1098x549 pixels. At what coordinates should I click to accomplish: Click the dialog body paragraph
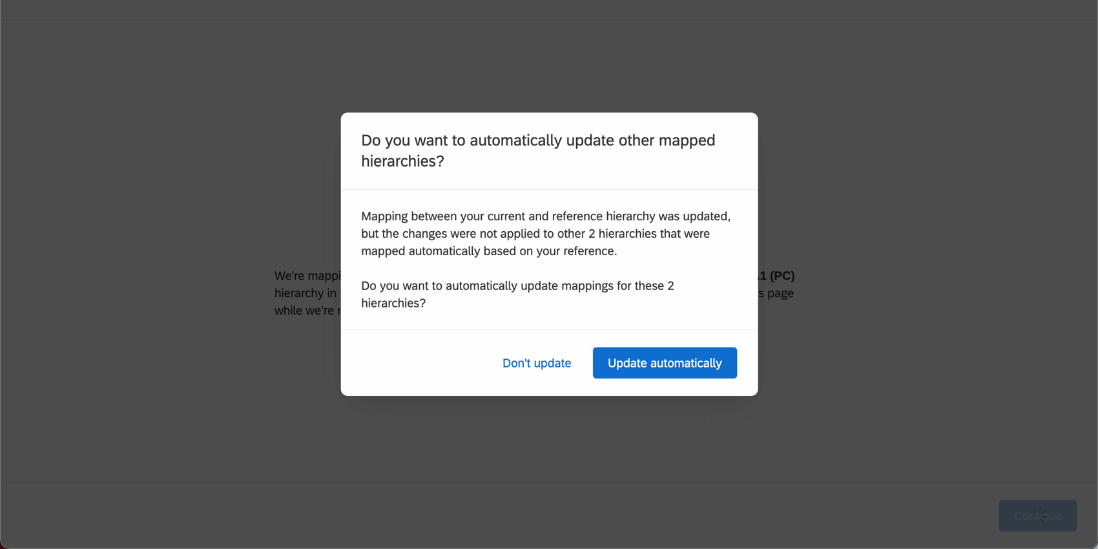[546, 233]
